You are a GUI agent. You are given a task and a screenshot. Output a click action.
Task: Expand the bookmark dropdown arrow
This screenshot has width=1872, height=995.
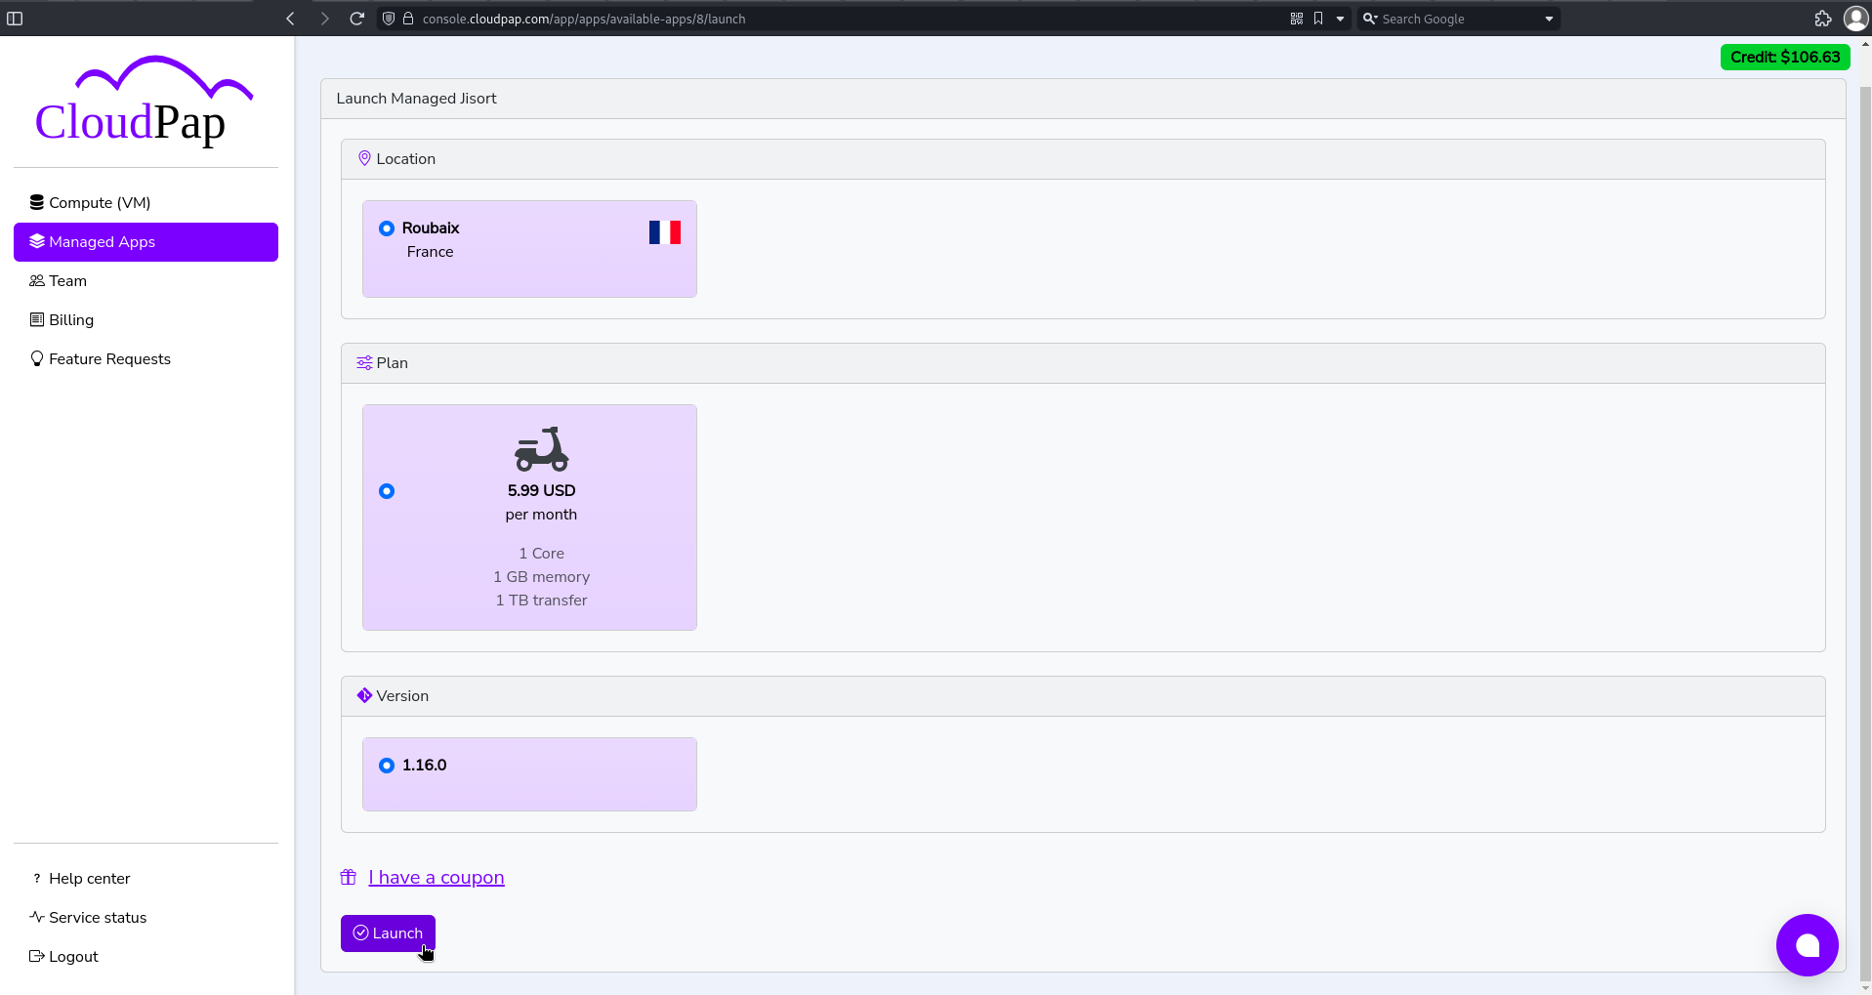[x=1340, y=19]
